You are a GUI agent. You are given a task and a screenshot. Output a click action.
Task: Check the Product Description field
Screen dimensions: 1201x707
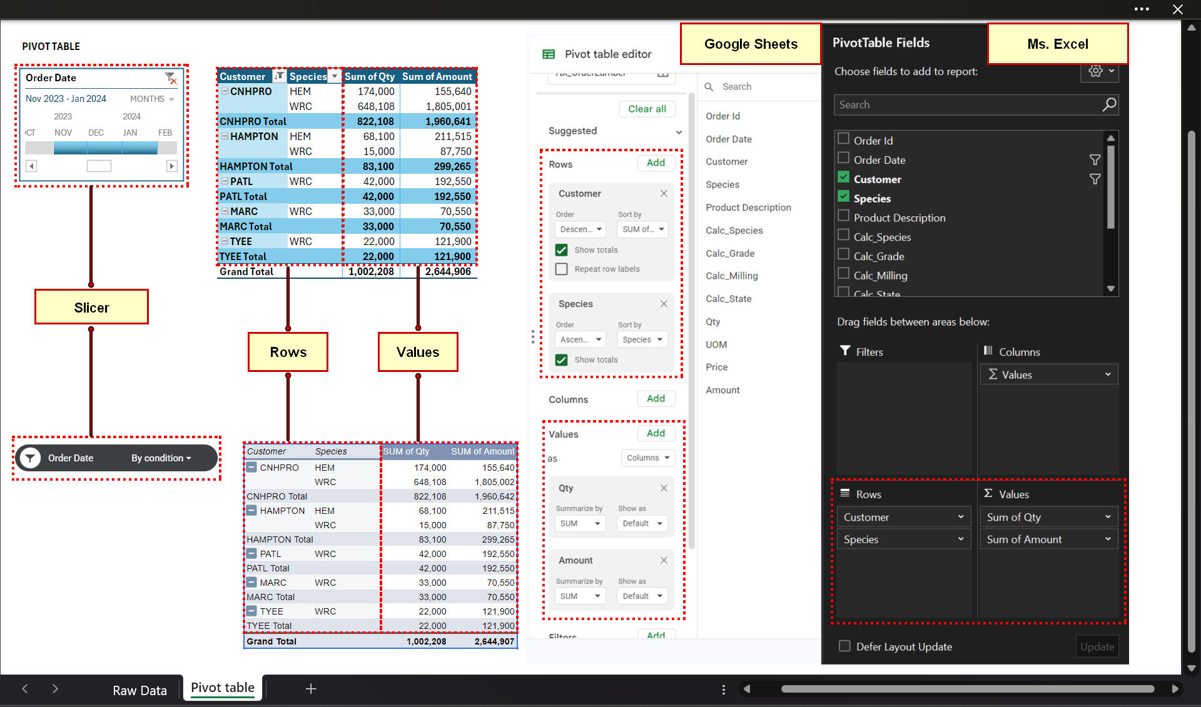click(x=843, y=217)
